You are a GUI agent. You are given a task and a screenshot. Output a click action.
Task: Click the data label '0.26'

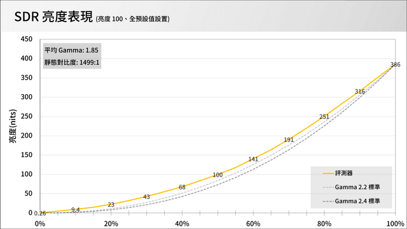coord(40,214)
